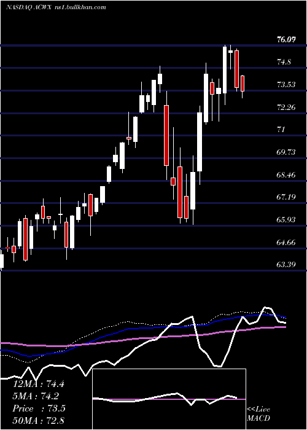Screen dimensions: 307x430
Task: Click the 71 price axis label
Action: click(x=281, y=130)
